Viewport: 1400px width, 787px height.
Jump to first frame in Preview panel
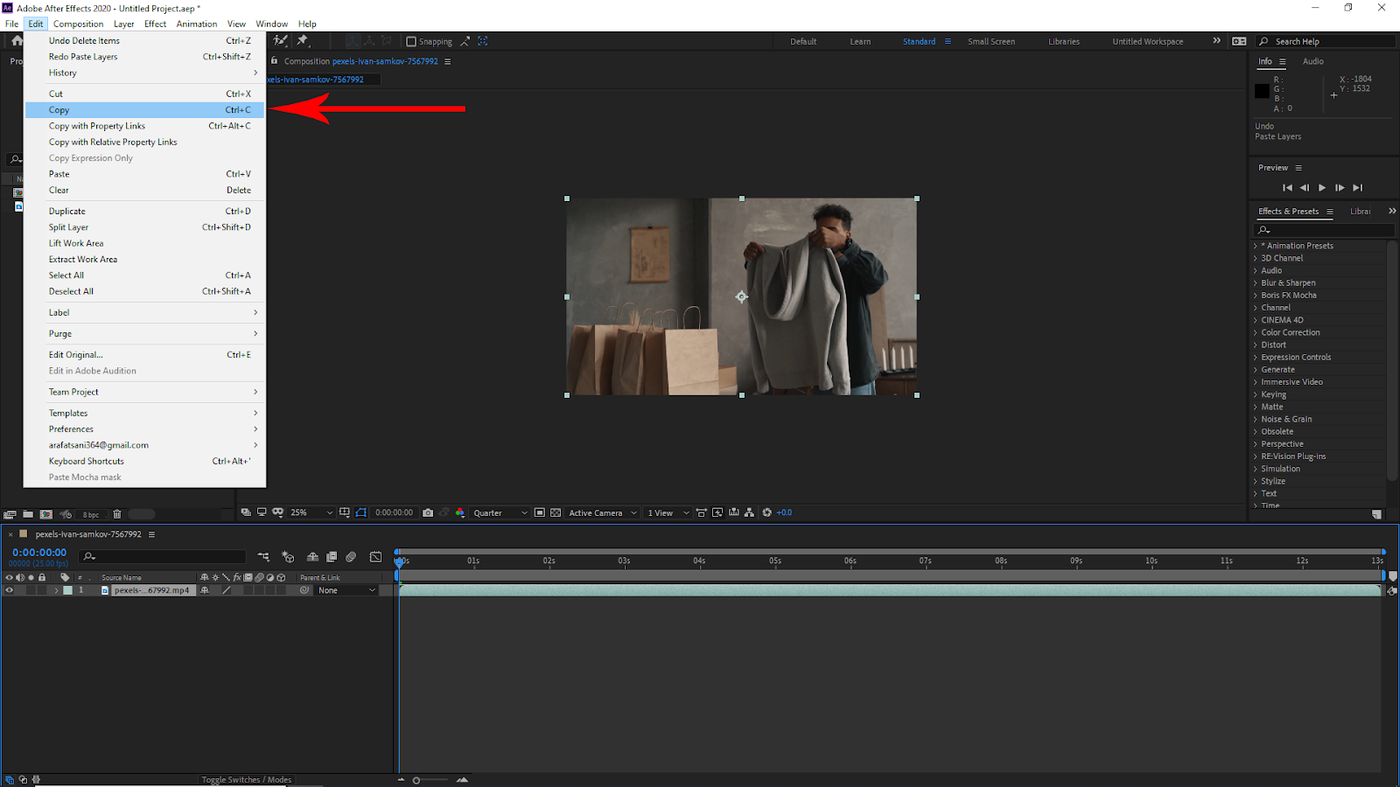click(1287, 188)
